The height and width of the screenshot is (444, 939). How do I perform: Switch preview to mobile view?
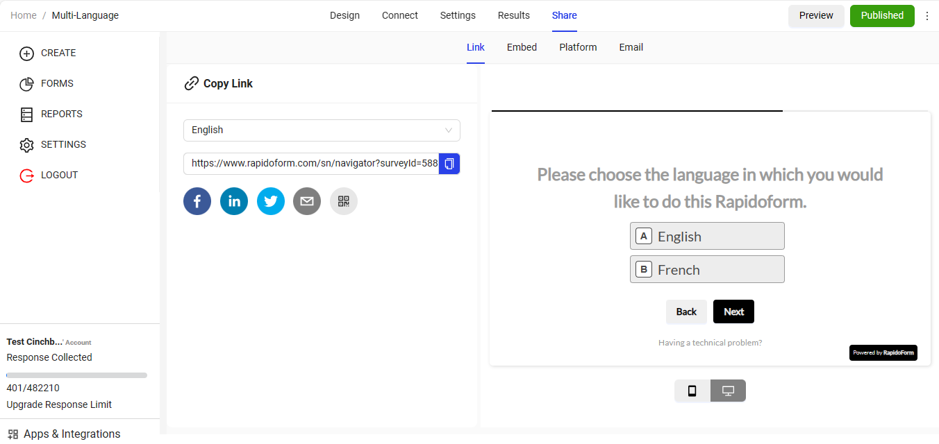(x=692, y=391)
